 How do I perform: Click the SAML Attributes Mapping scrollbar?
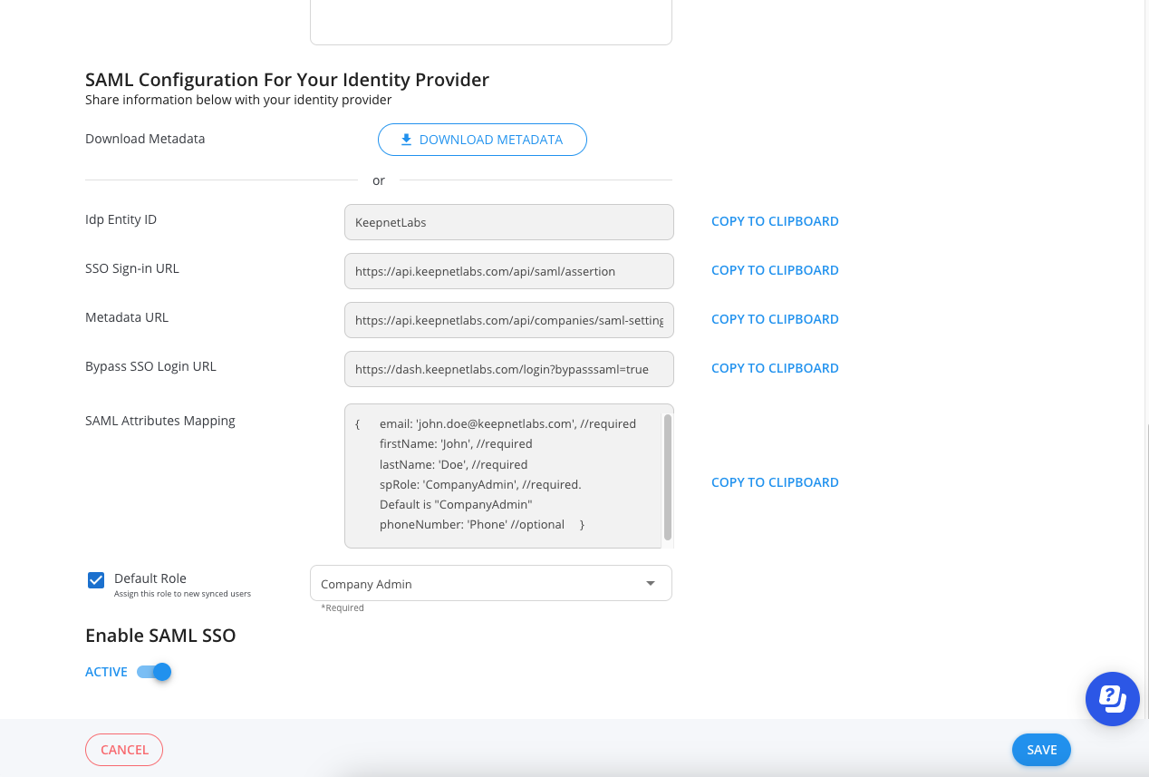(668, 477)
